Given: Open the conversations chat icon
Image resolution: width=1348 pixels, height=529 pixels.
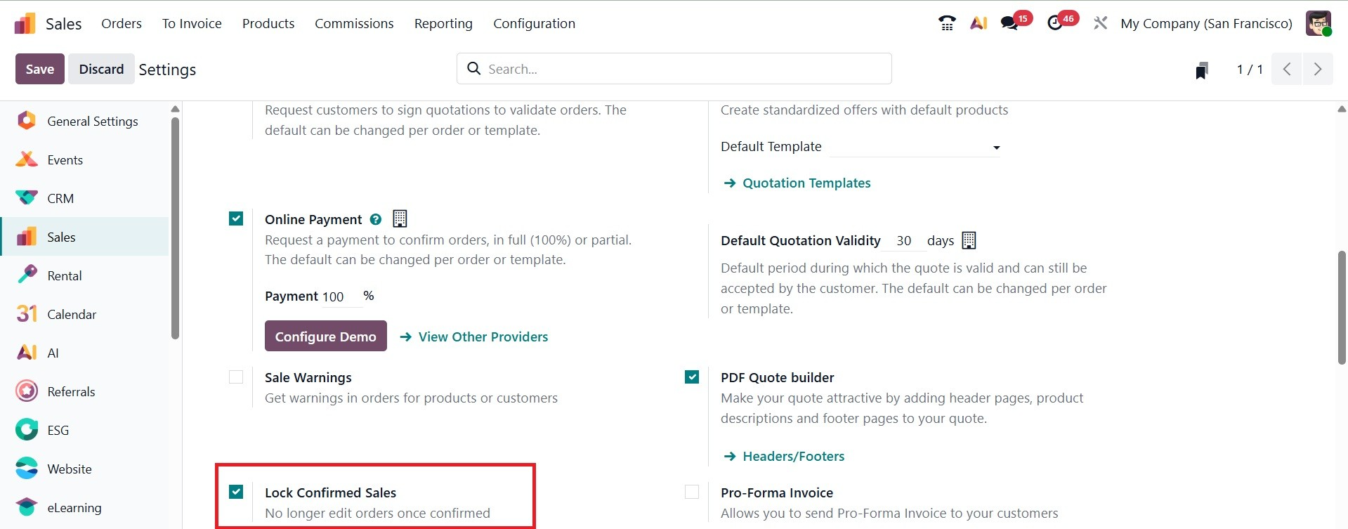Looking at the screenshot, I should (1010, 23).
